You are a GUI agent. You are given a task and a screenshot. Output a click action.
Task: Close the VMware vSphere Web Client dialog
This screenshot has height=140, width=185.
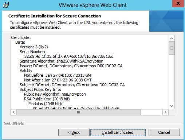178,4
